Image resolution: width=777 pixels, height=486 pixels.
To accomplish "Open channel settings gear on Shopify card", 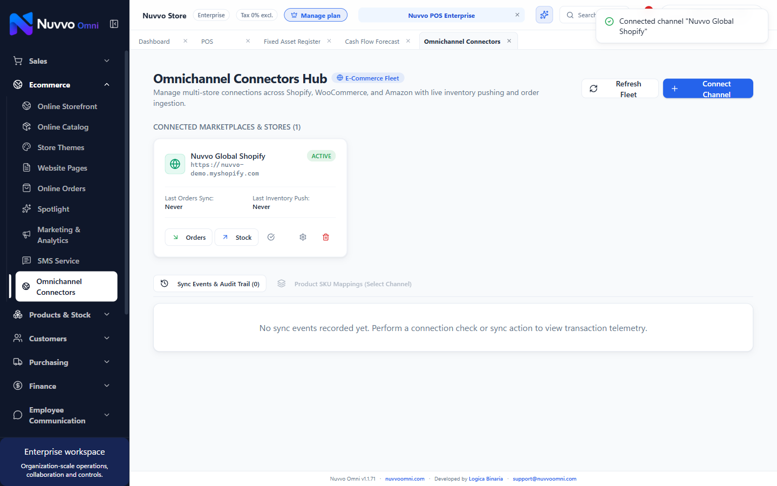I will (303, 237).
